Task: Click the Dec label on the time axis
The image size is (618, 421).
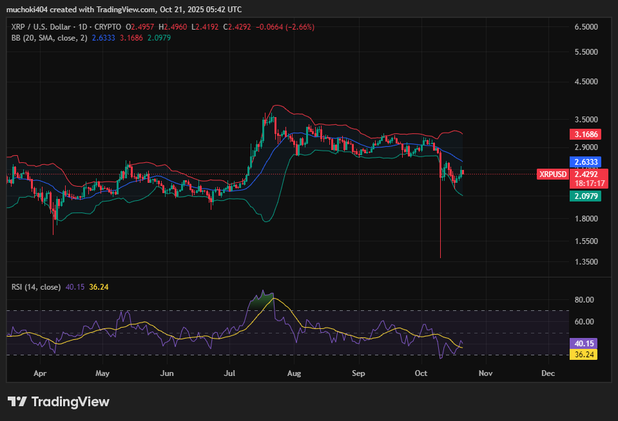Action: pos(548,373)
